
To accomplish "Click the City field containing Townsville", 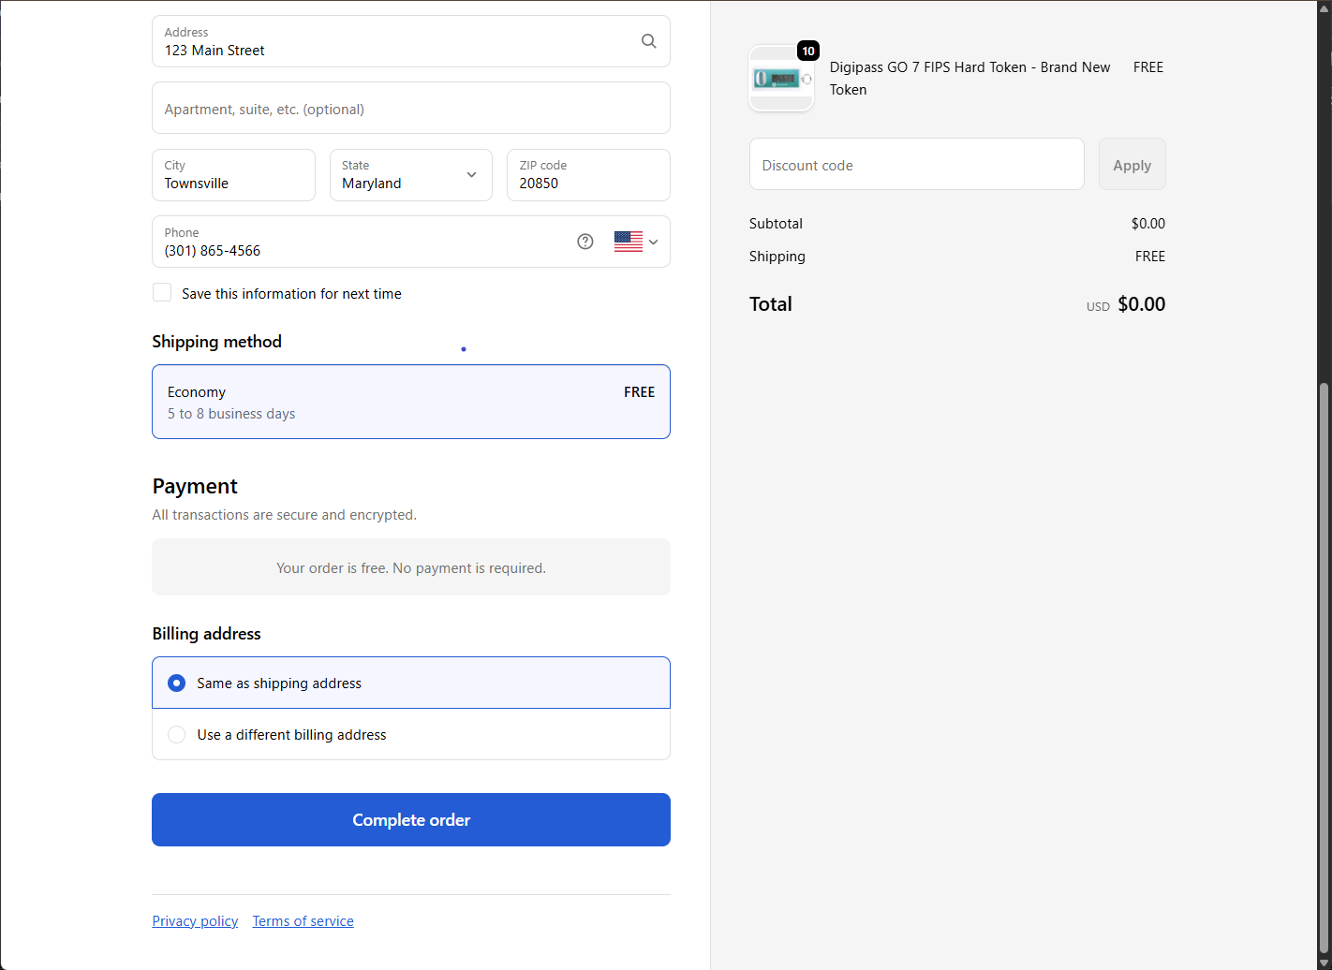I will pyautogui.click(x=233, y=176).
